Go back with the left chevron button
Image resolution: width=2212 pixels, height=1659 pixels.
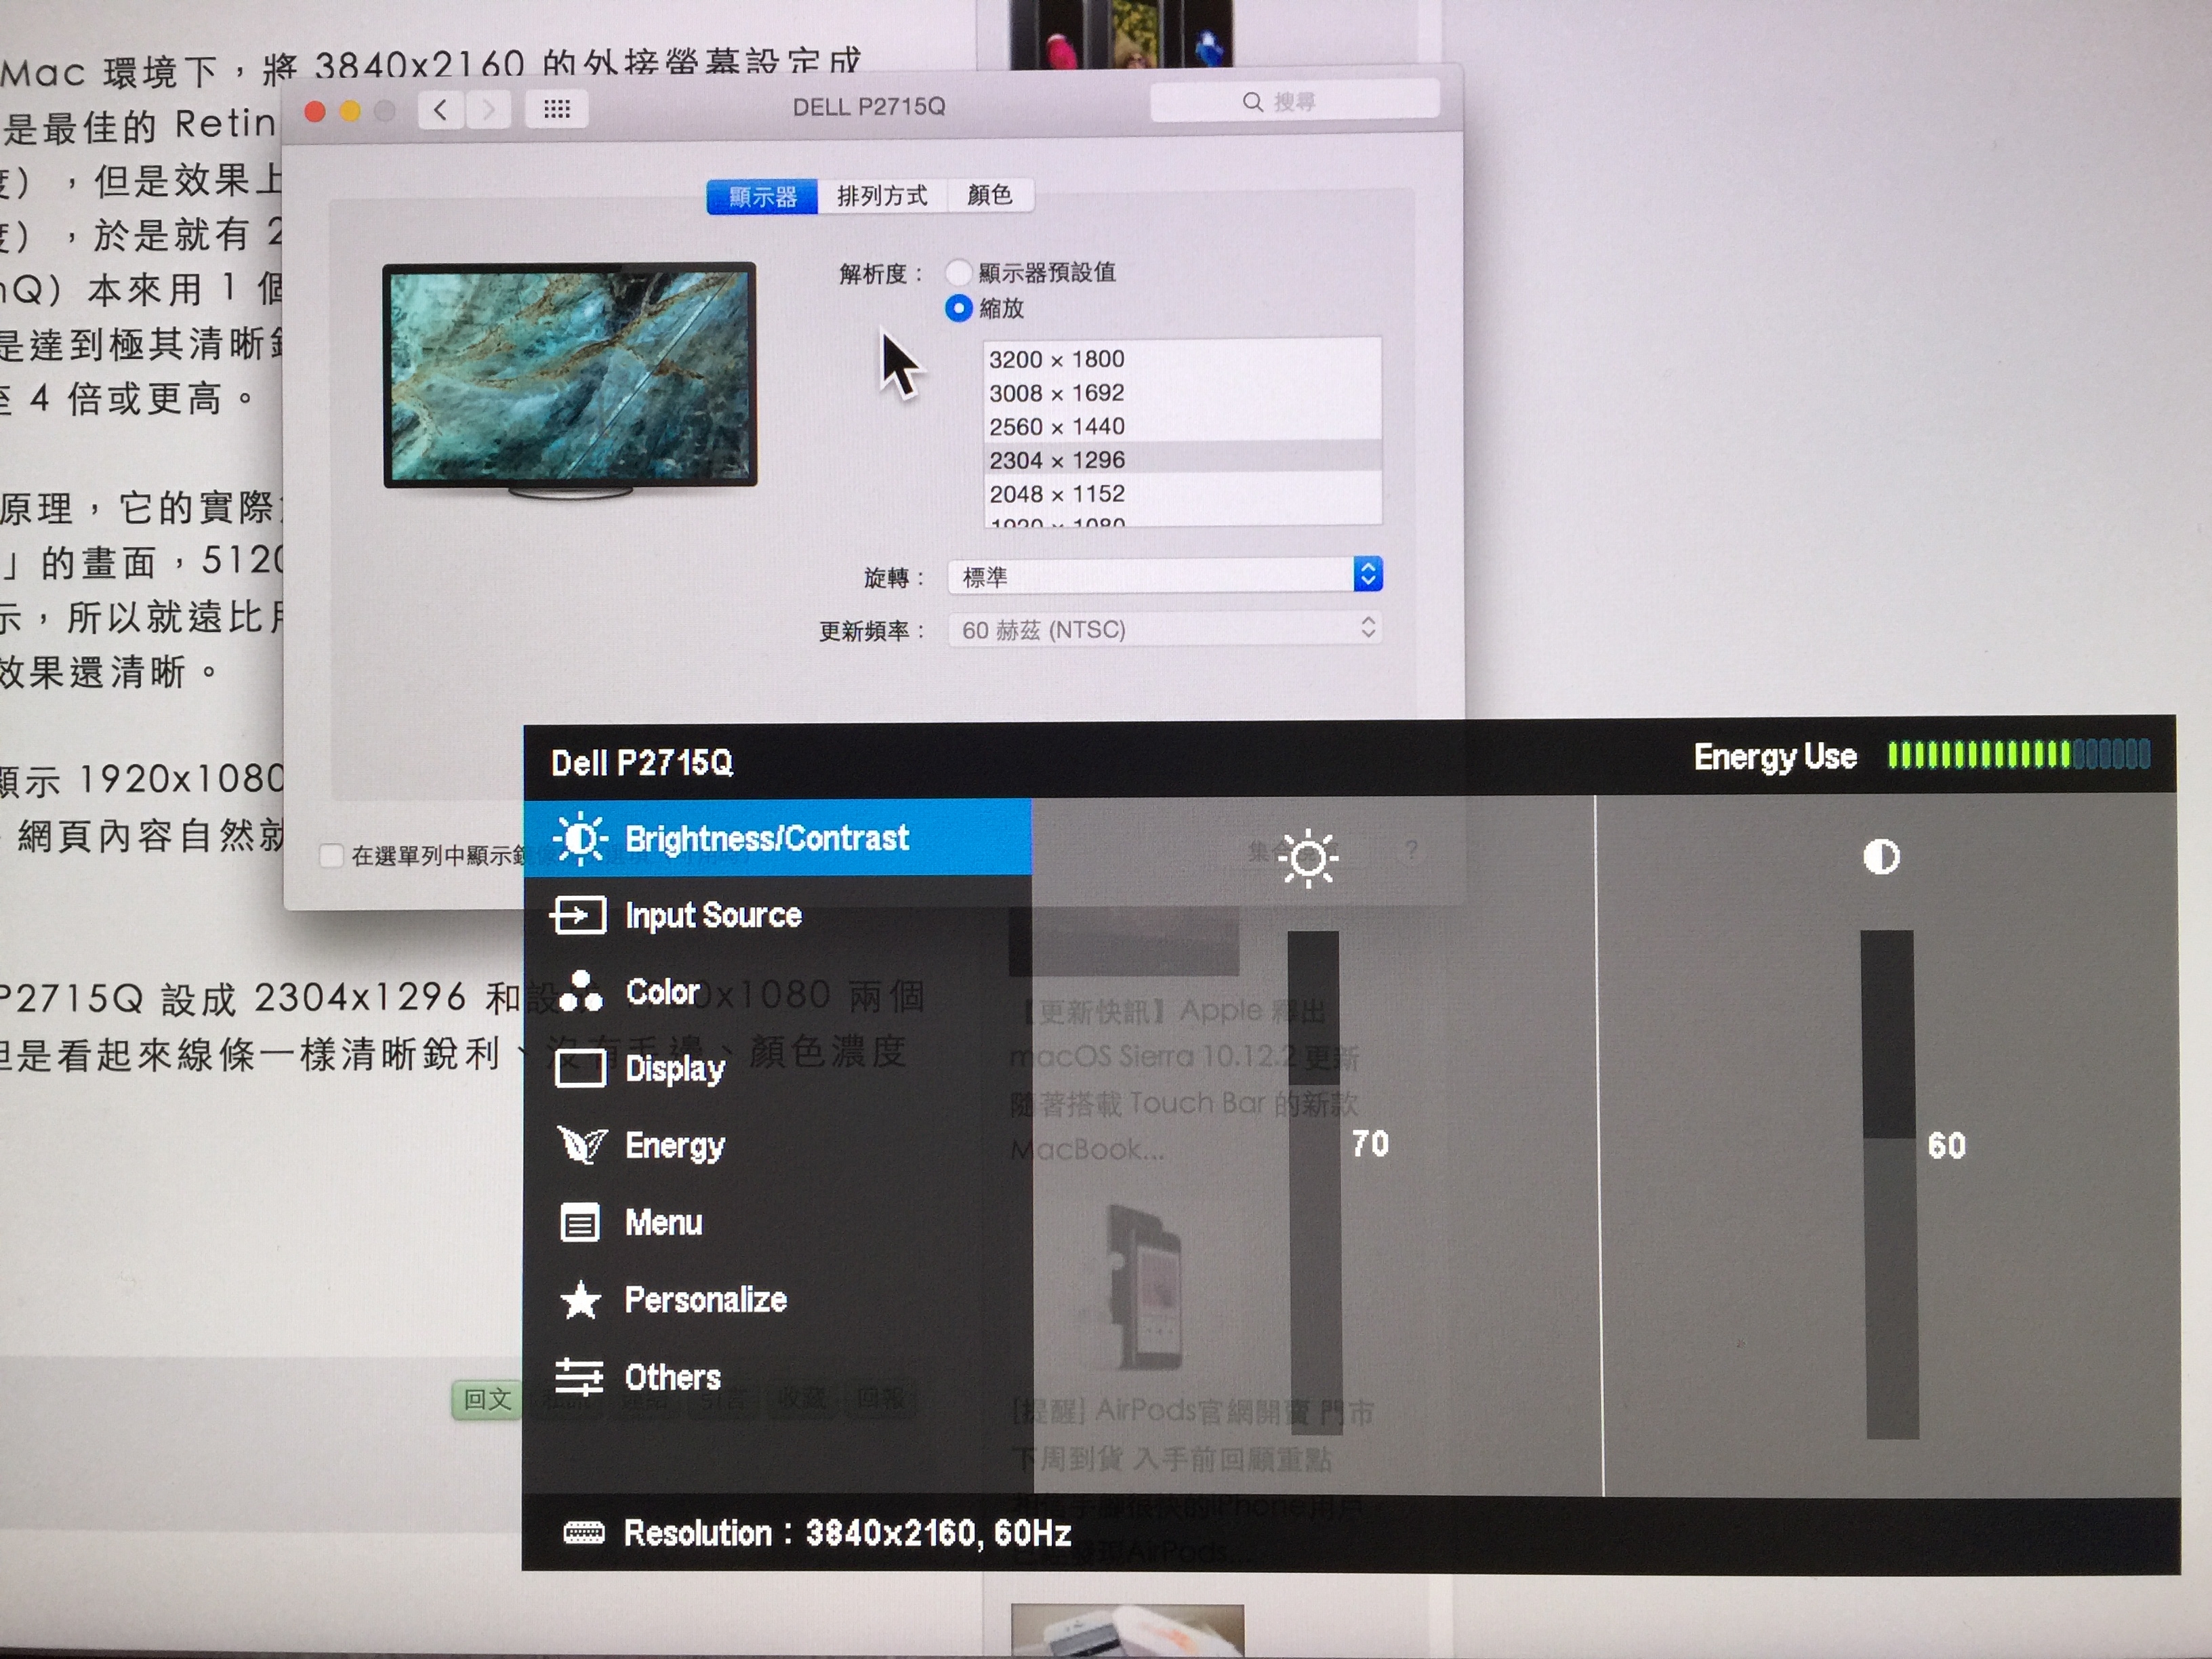click(441, 109)
